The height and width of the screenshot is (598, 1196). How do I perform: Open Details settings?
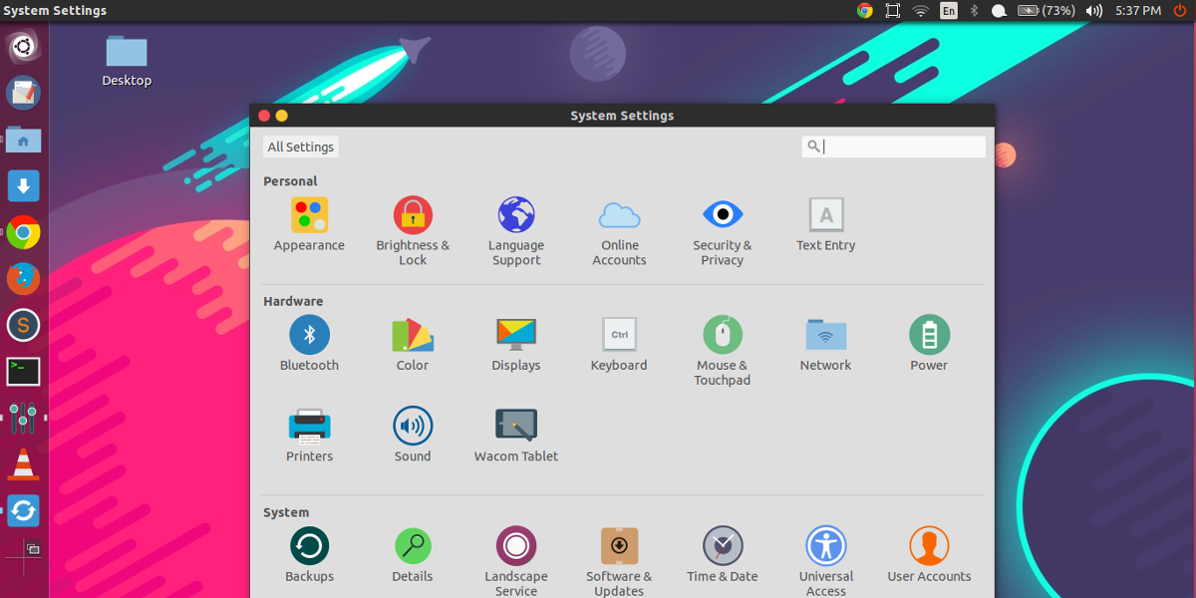click(413, 555)
